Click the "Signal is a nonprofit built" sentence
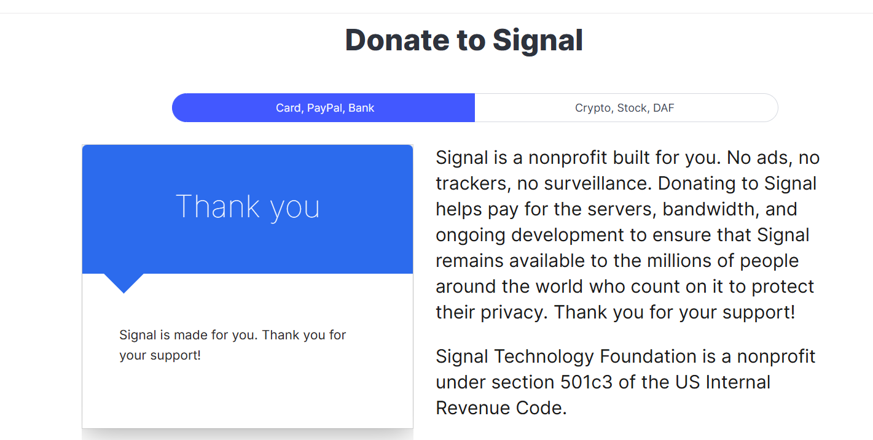 click(x=578, y=158)
